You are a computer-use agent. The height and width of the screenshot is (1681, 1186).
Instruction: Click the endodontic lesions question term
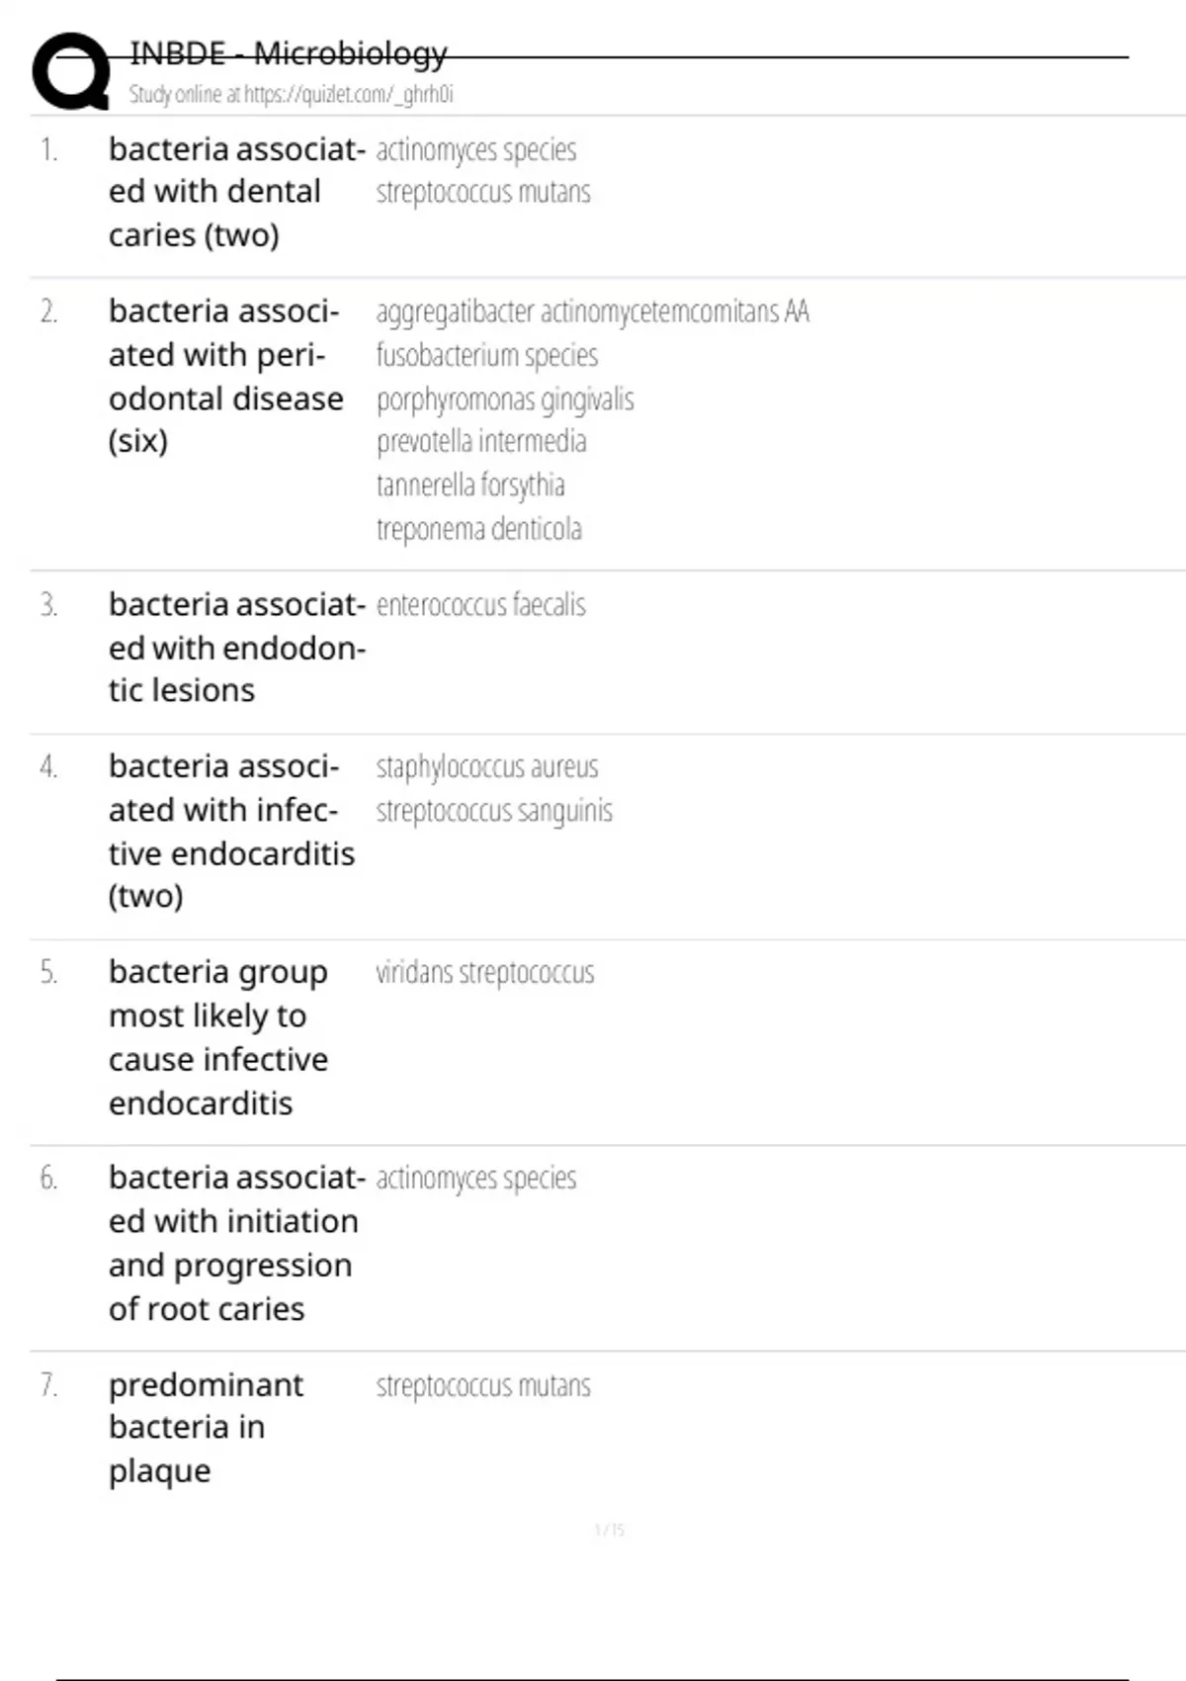point(236,648)
